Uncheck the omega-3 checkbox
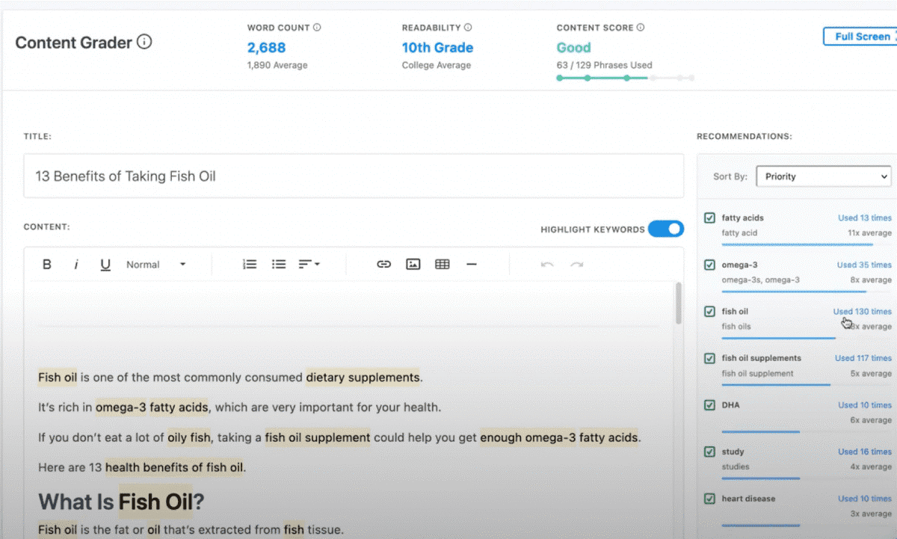897x539 pixels. [710, 265]
